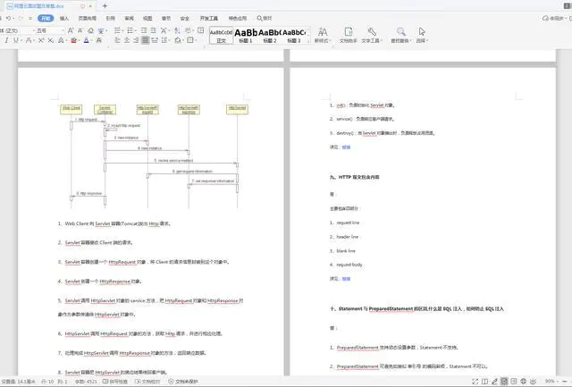Toggle underline formatting
Screen dimensions: 572x387
point(16,40)
